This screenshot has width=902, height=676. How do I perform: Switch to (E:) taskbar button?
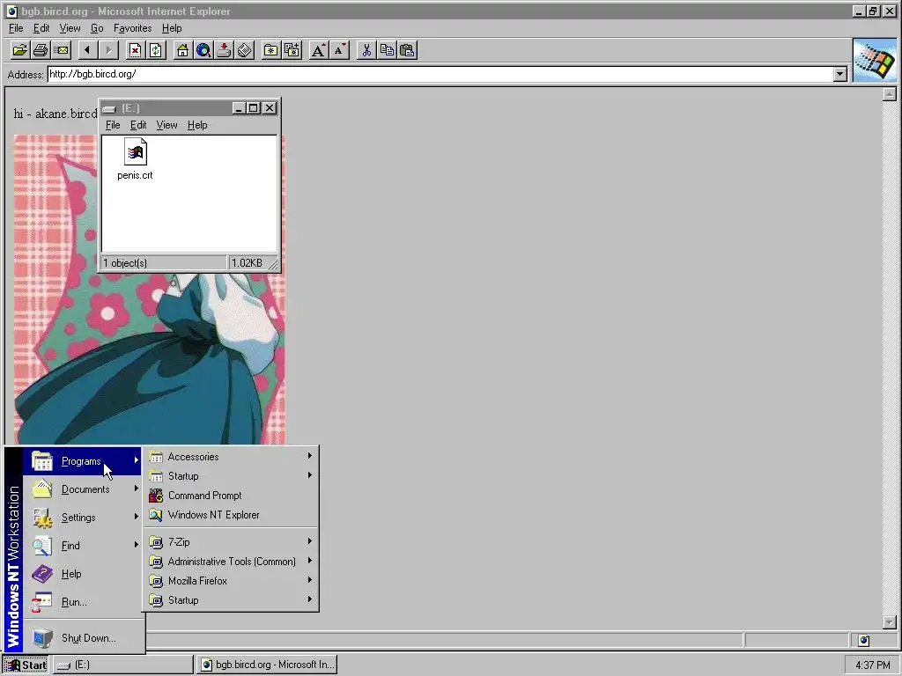pos(123,665)
